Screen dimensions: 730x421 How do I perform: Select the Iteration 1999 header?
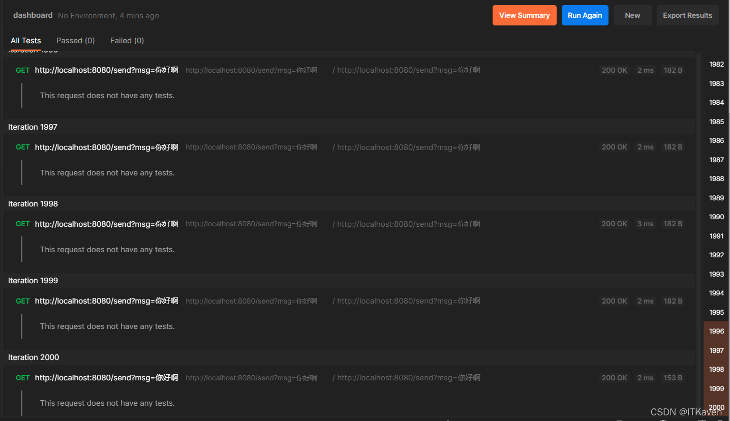pyautogui.click(x=33, y=280)
